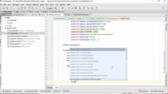
Task: Expand the res folder node
Action: pyautogui.click(x=5, y=26)
